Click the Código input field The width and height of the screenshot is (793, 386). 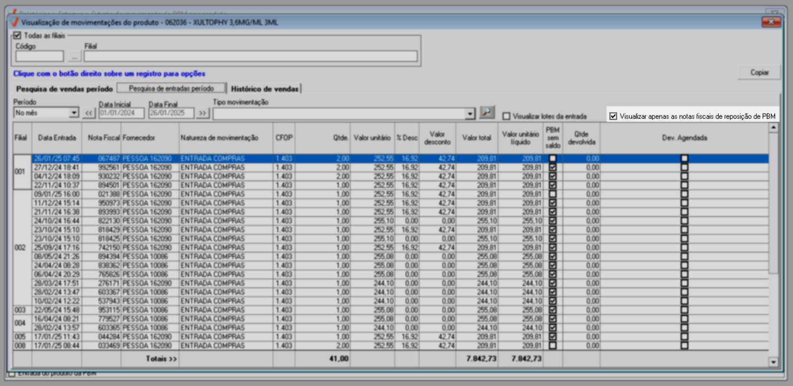point(39,57)
